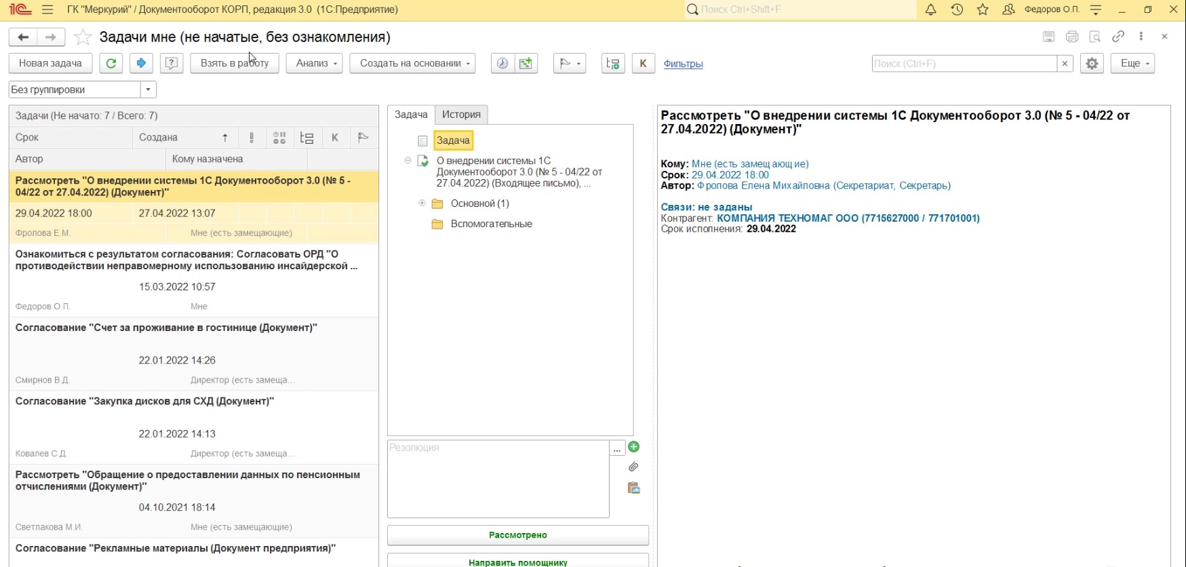Click the Рассмотрено button
The width and height of the screenshot is (1186, 567).
click(x=518, y=535)
